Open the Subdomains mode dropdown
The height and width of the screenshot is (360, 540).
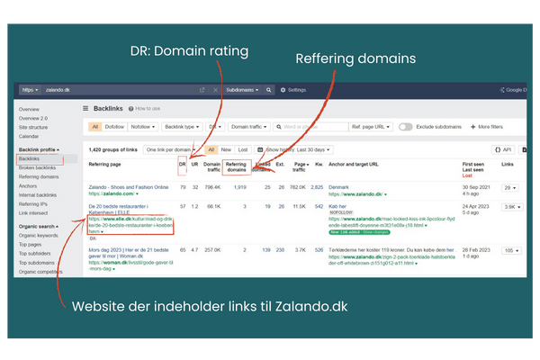tap(242, 90)
